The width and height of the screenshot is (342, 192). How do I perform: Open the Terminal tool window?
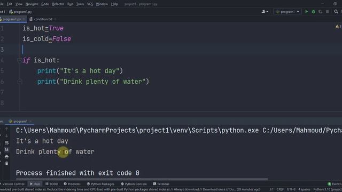(161, 184)
